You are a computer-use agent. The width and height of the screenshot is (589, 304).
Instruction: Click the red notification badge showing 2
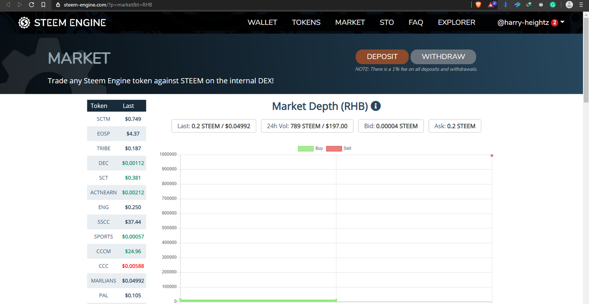tap(554, 23)
